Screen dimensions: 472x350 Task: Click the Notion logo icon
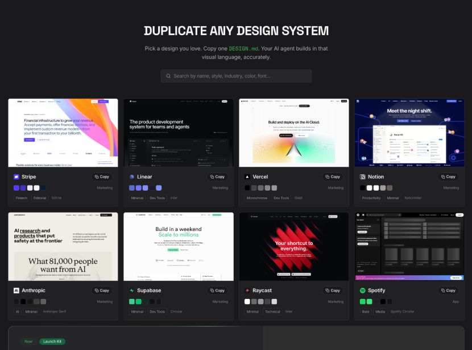pos(363,177)
